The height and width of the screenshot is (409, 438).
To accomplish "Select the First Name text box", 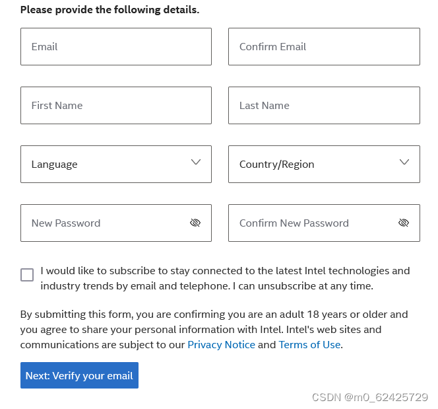I will tap(115, 105).
